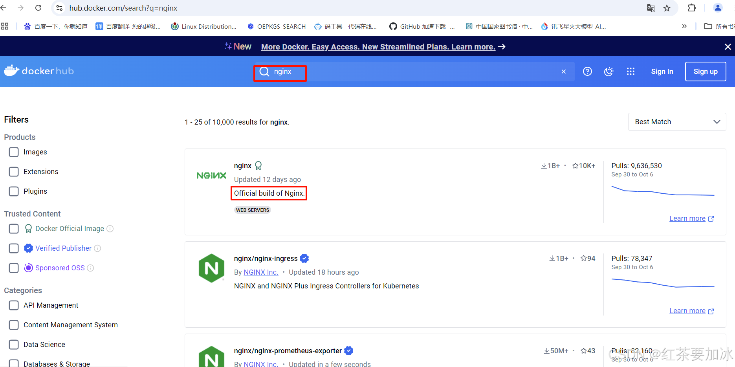Image resolution: width=735 pixels, height=367 pixels.
Task: Open the nginx/nginx-ingress result title
Action: 266,259
